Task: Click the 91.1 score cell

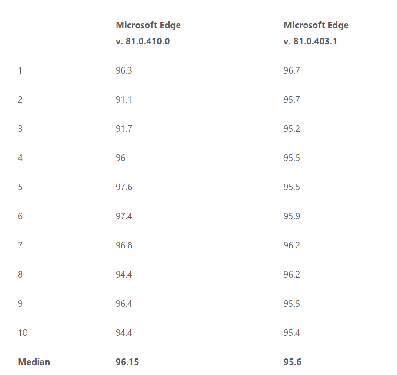Action: [123, 100]
